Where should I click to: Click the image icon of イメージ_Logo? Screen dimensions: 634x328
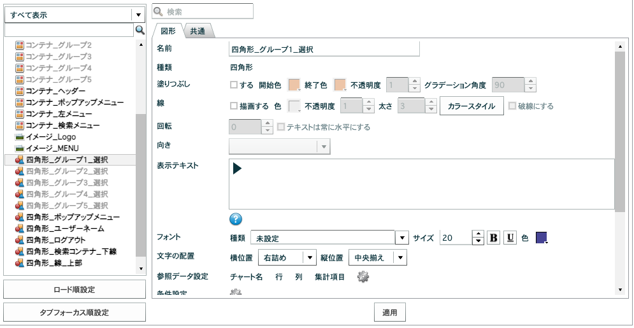pyautogui.click(x=20, y=137)
